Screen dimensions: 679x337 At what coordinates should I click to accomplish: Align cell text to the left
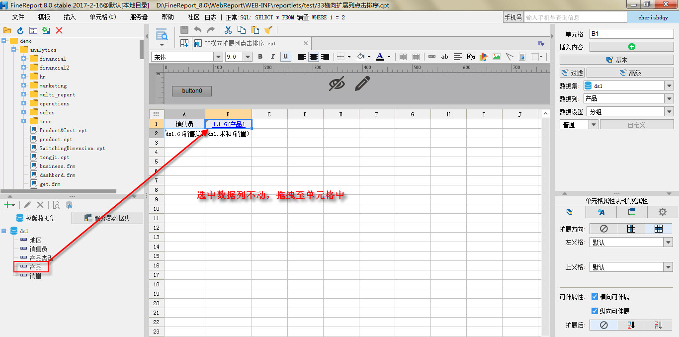302,57
